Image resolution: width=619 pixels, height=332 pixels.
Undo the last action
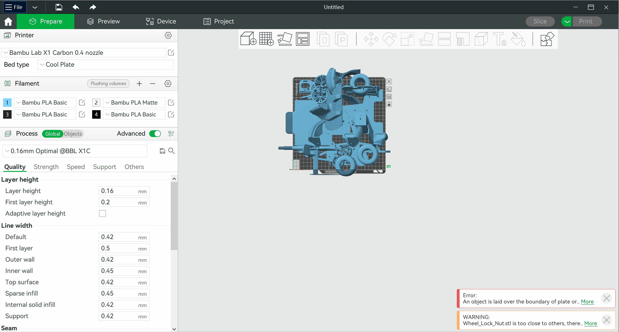pos(76,7)
